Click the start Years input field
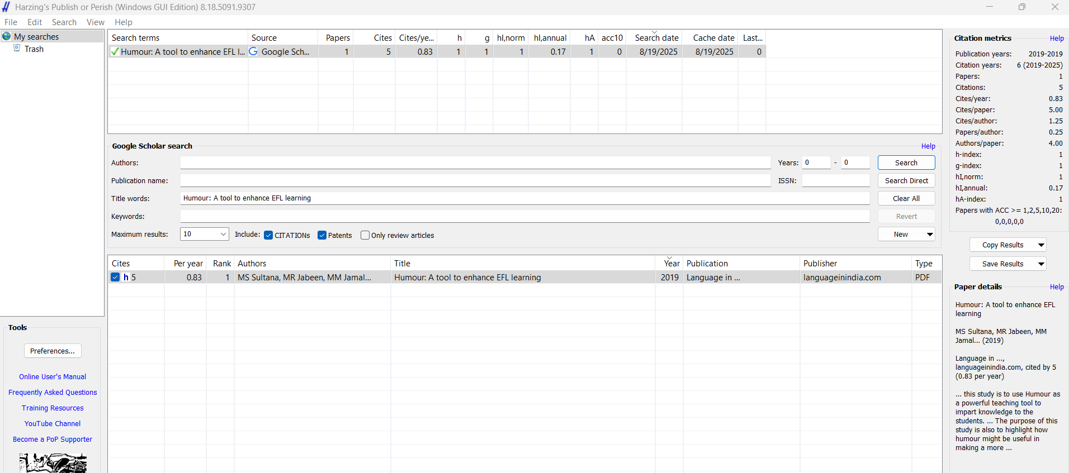1069x473 pixels. tap(816, 163)
